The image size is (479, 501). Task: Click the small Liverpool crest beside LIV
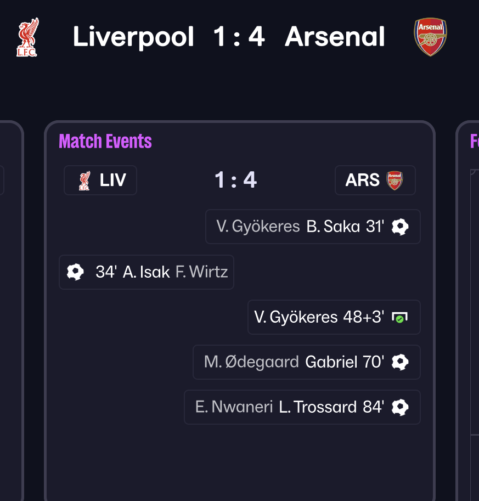coord(84,181)
